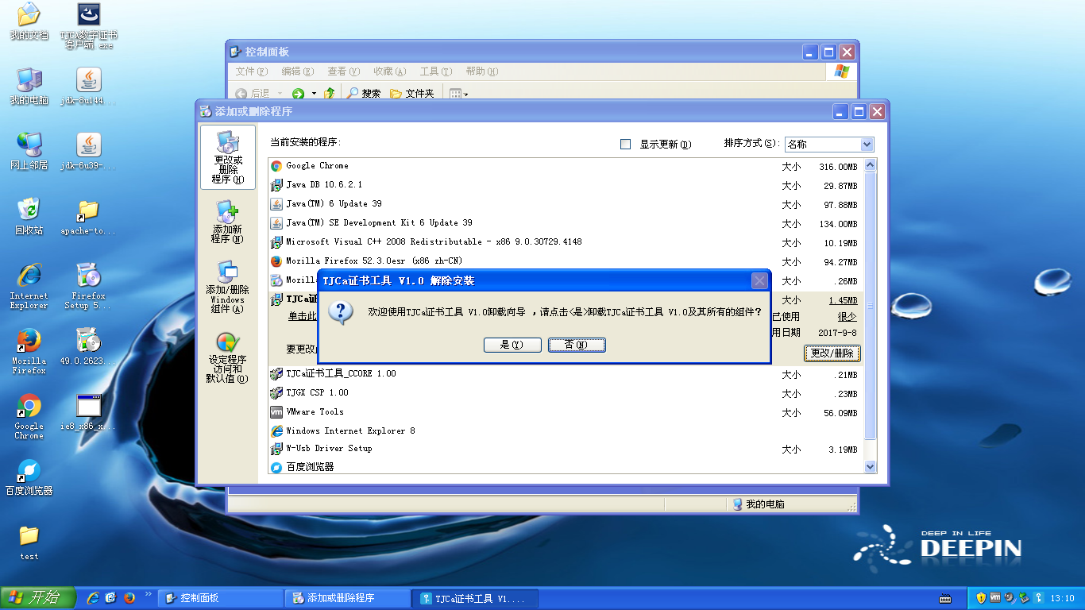Select 设定程序访问和默认值 icon
This screenshot has width=1085, height=610.
[228, 357]
